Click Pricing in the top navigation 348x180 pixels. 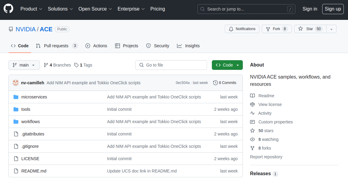click(157, 9)
